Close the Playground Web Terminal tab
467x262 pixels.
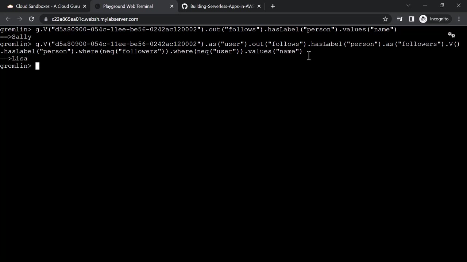point(172,6)
